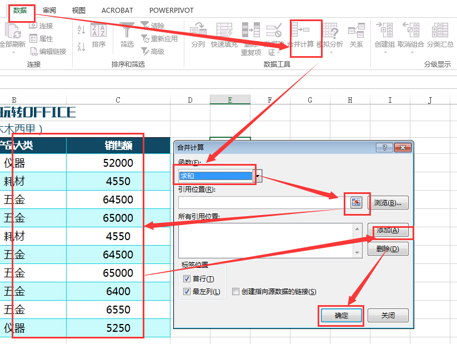This screenshot has width=457, height=344.
Task: Click 清除 to clear the filter
Action: pyautogui.click(x=153, y=26)
